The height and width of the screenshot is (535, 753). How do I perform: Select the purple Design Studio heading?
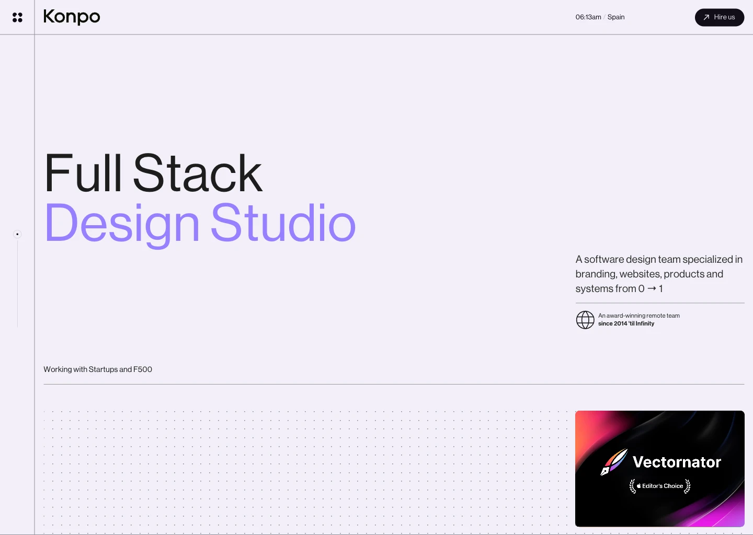click(x=200, y=224)
